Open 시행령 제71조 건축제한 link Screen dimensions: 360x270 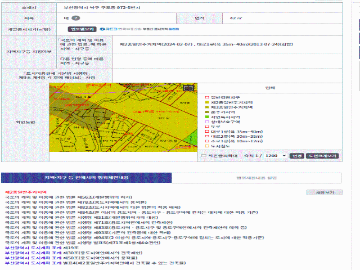coord(89,222)
